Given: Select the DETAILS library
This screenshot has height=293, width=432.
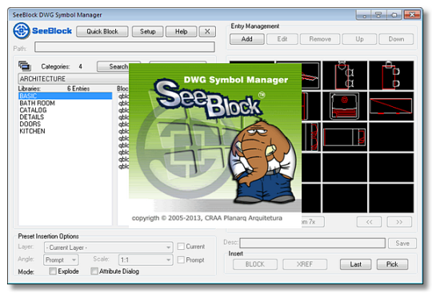Looking at the screenshot, I should coord(66,117).
